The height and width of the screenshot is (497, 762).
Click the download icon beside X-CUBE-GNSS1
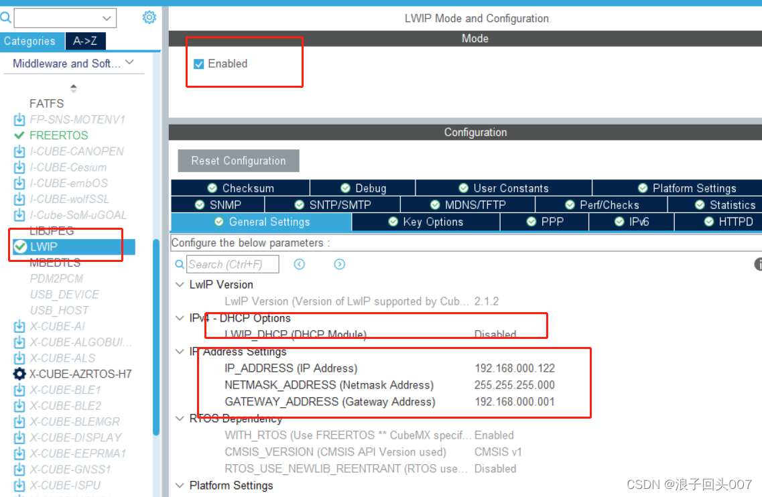19,469
